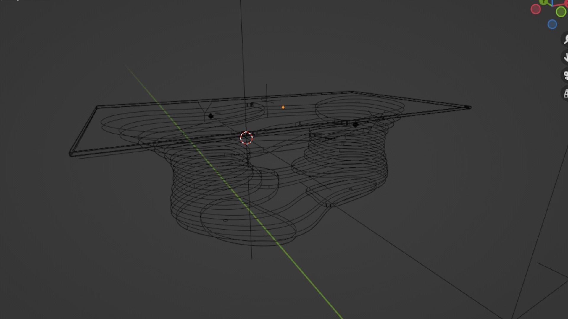Select the right black diamond empty marker
Screen dimensions: 568x319
[355, 125]
